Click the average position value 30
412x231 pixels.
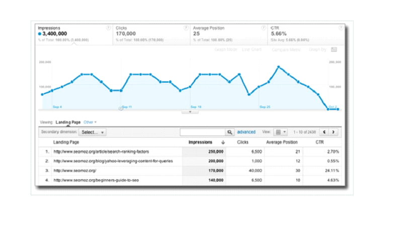point(298,171)
